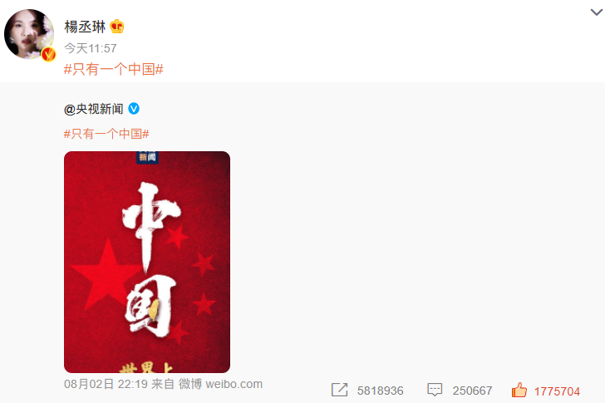Viewport: 605px width, 403px height.
Task: Open the post options chevron menu
Action: point(597,12)
